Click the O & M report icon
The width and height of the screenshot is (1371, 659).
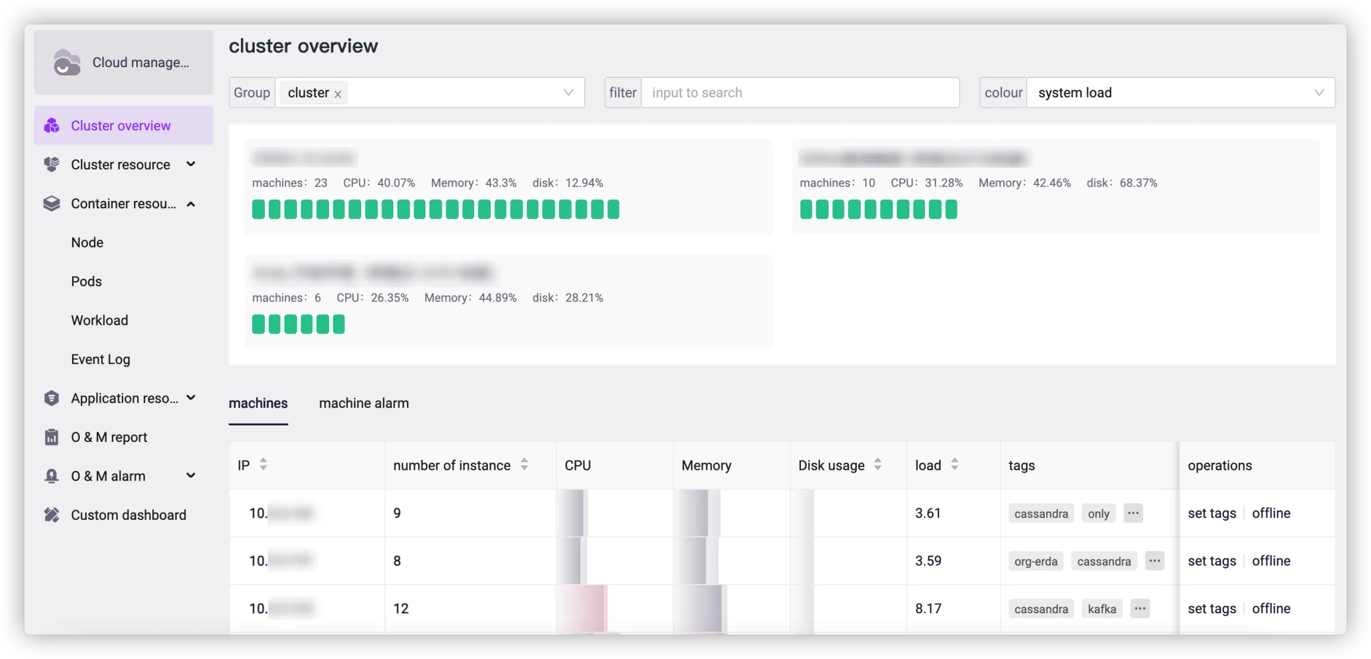click(x=52, y=437)
